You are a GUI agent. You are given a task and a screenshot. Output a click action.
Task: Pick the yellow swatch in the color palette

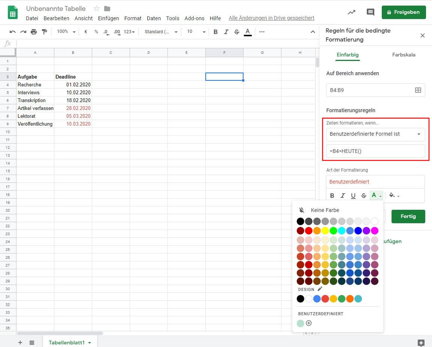click(325, 230)
